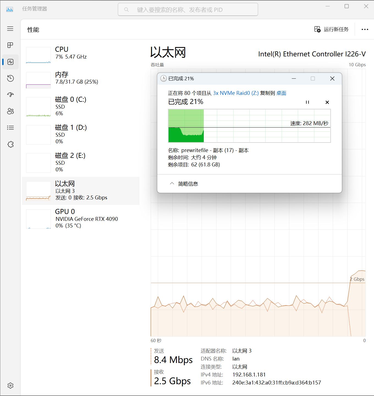Close the copy progress dialog
The width and height of the screenshot is (374, 396).
[332, 79]
